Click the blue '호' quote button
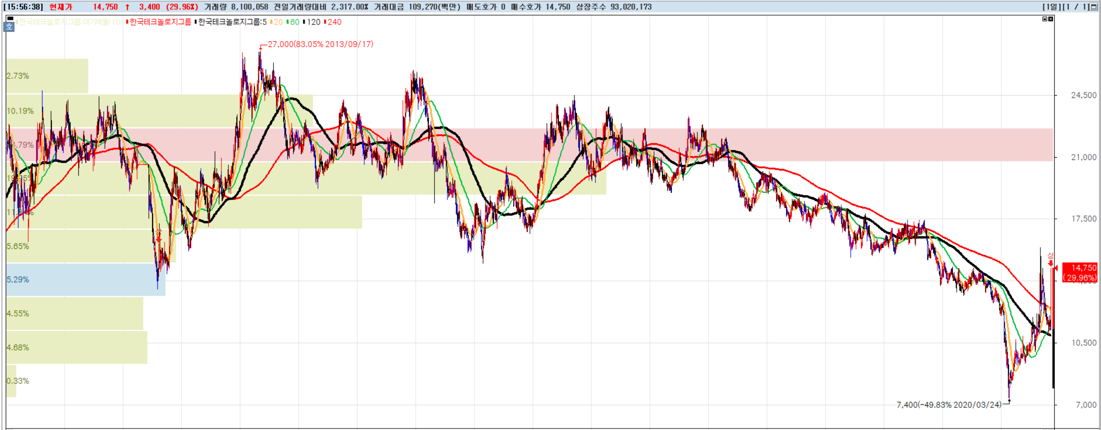The height and width of the screenshot is (430, 1101). [x=9, y=27]
